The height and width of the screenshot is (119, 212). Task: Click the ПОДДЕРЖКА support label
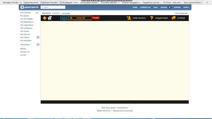click(161, 18)
